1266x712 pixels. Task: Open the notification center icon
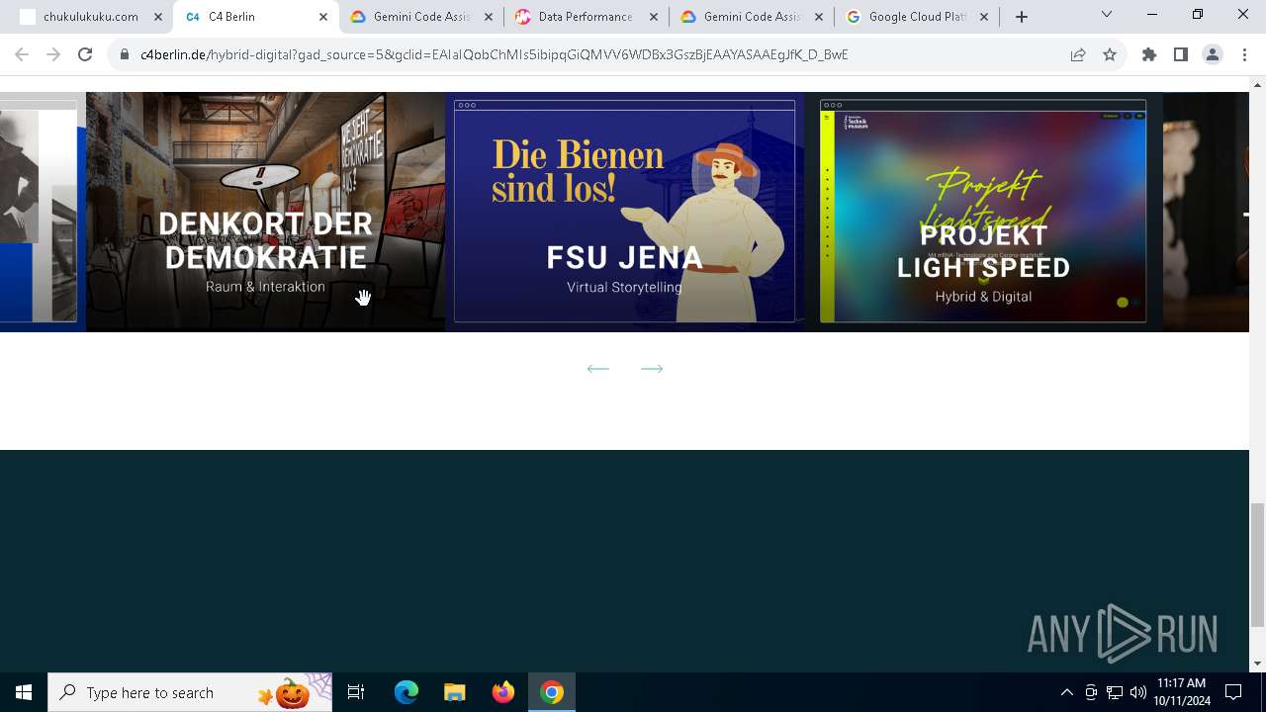point(1233,692)
